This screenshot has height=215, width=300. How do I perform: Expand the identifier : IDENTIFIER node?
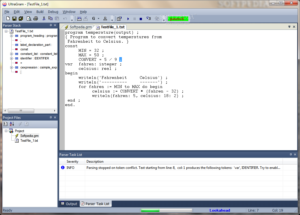click(x=12, y=58)
